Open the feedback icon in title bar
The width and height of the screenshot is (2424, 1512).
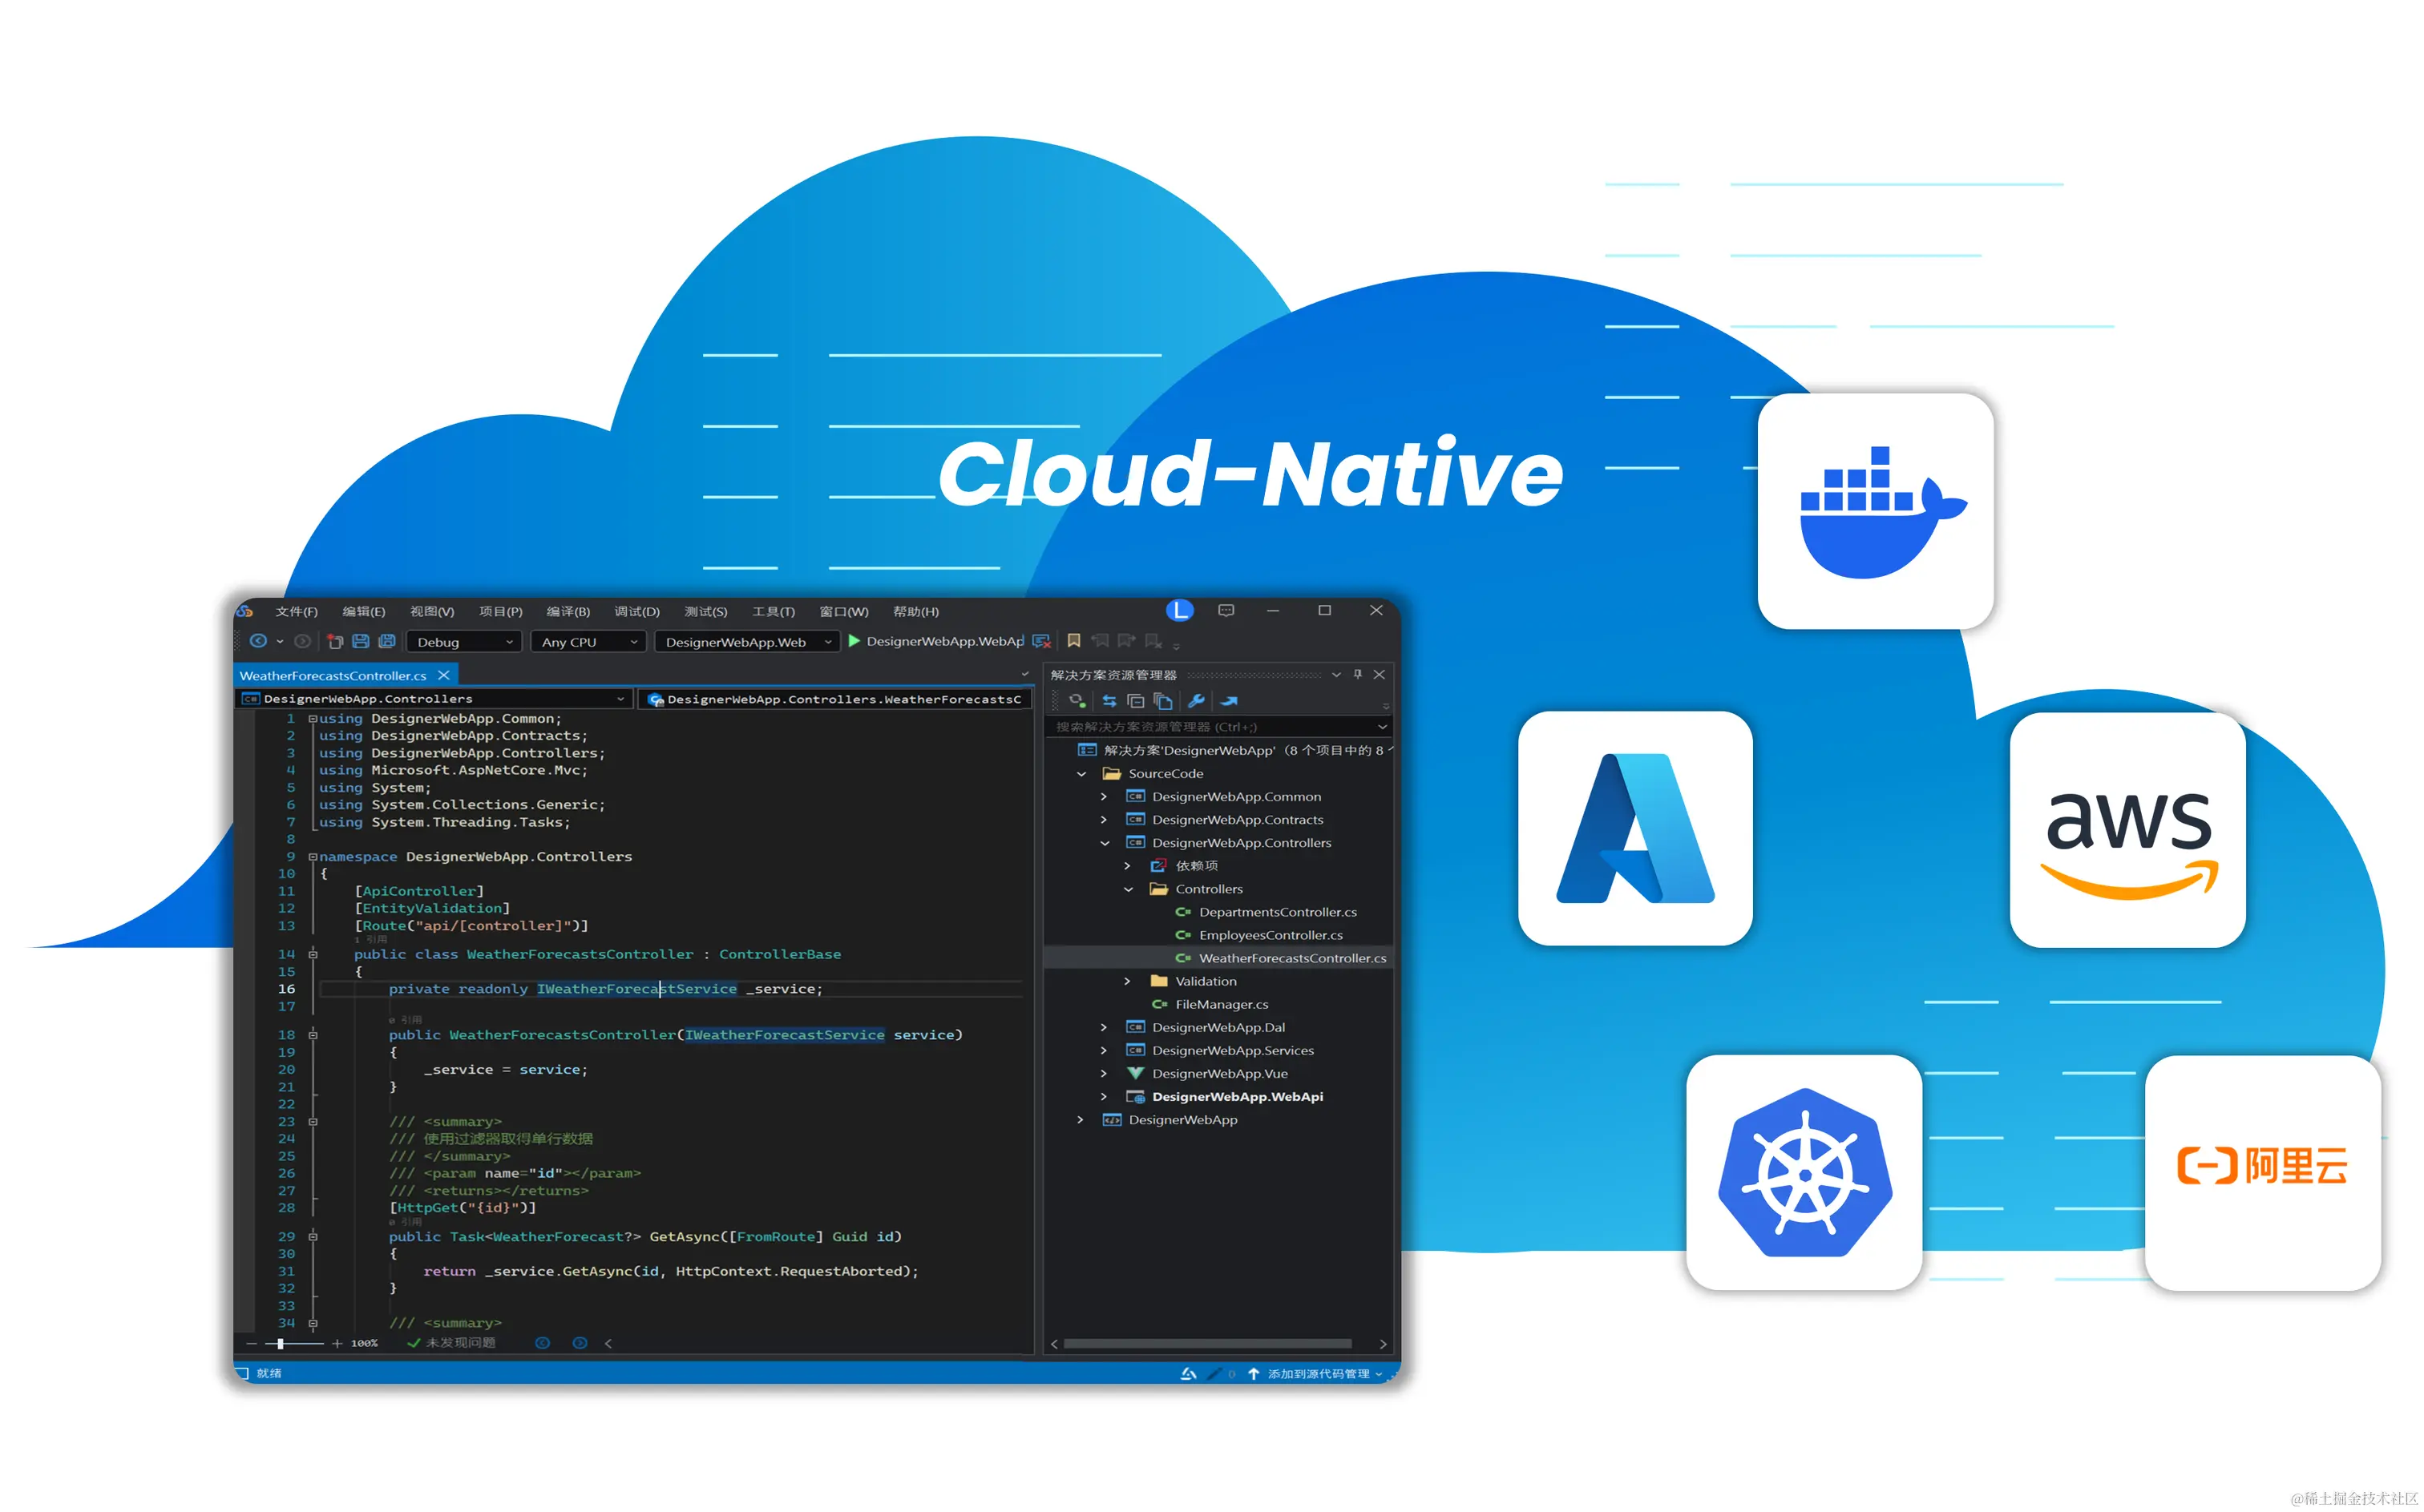[x=1226, y=610]
